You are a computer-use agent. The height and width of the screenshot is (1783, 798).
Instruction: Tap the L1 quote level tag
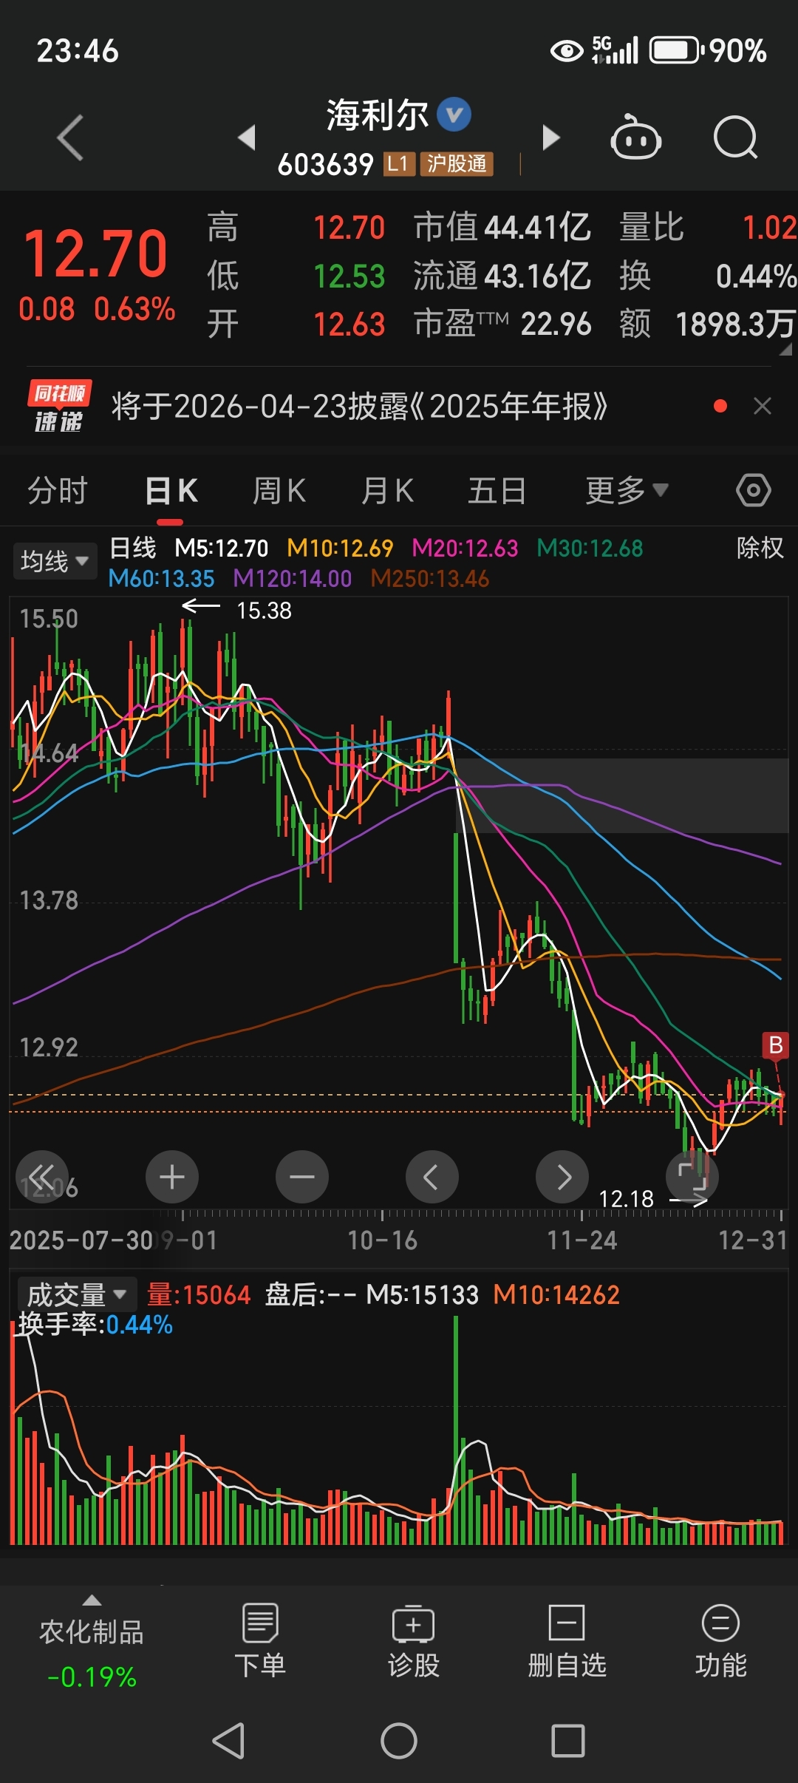[x=399, y=163]
